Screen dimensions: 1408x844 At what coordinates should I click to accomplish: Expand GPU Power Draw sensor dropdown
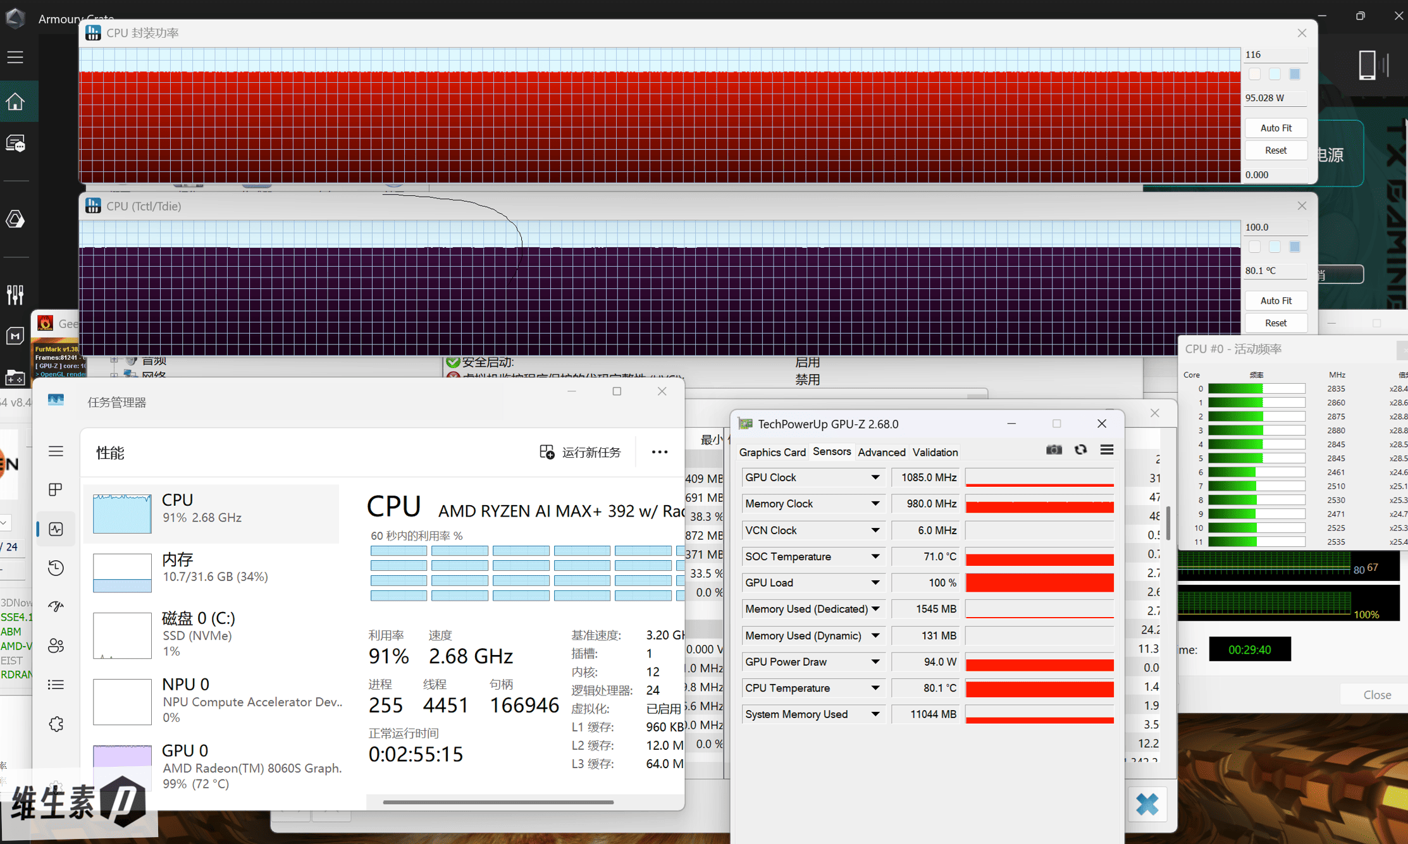(x=875, y=662)
